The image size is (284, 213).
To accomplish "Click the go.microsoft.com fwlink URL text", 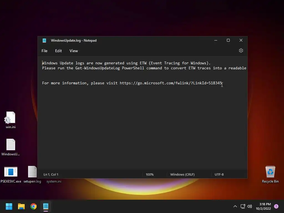I will [171, 83].
